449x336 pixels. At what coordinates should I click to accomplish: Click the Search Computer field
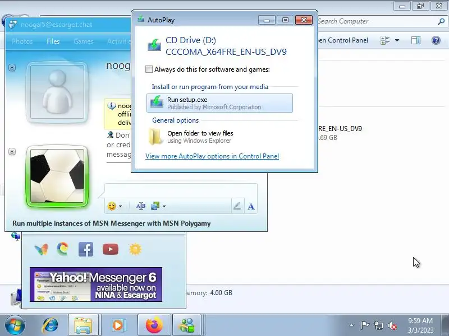377,21
